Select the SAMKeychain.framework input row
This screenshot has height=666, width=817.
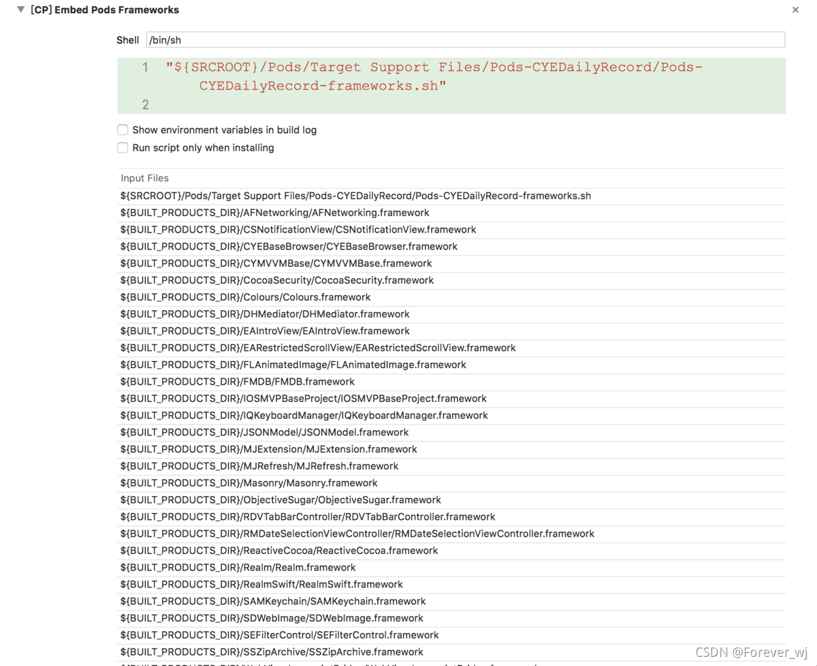(x=451, y=601)
